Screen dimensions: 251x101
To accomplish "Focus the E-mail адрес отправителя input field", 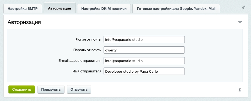I will click(144, 61).
